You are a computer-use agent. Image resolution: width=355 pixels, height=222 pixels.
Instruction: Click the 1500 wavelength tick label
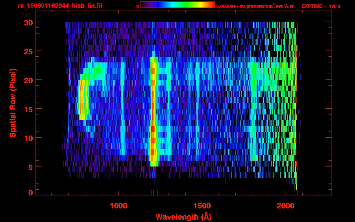pos(202,206)
